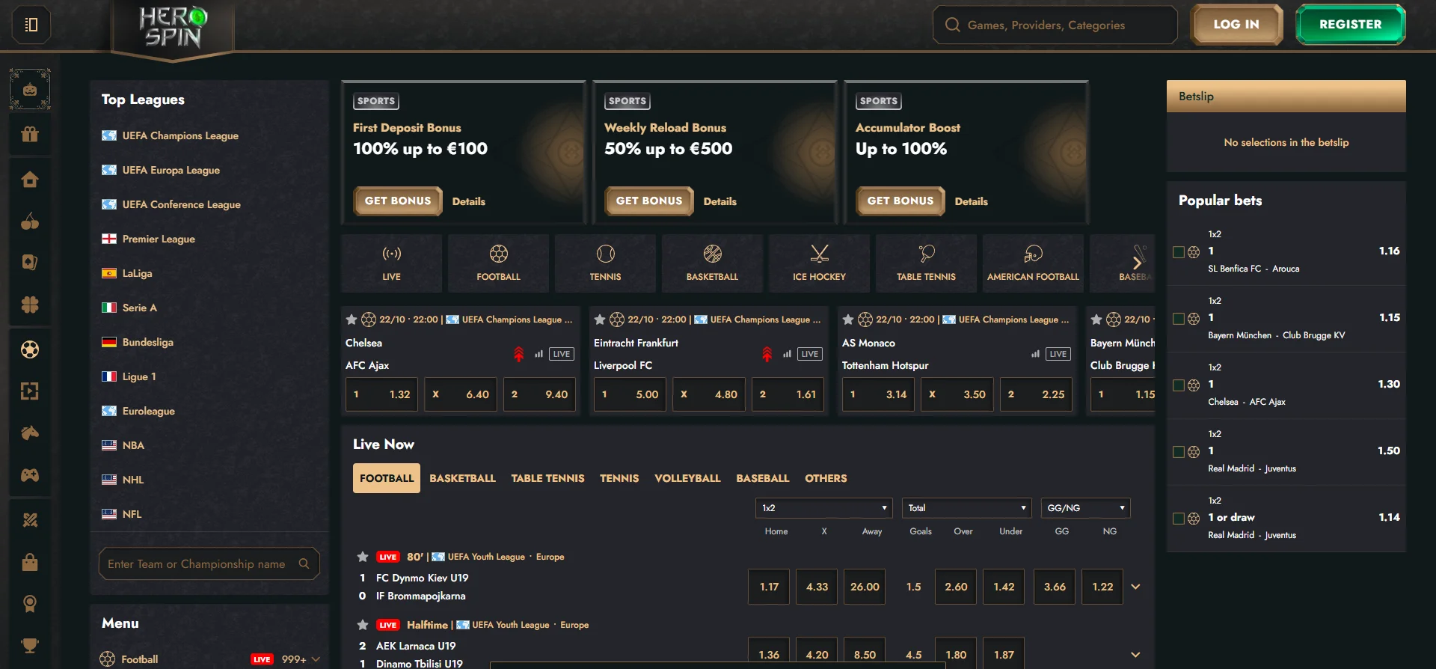Get the Weekly Reload Bonus
This screenshot has height=669, width=1436.
[649, 201]
